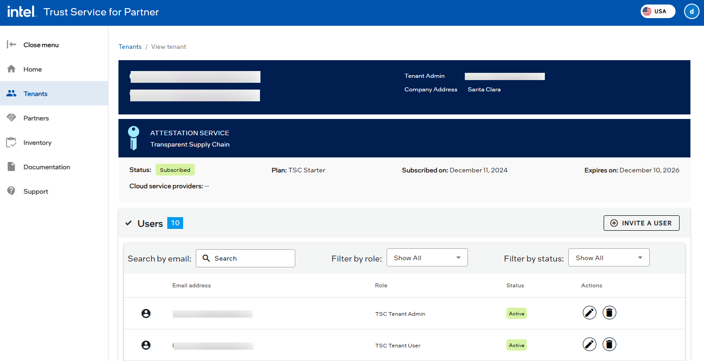Click the Inventory clipboard icon
The height and width of the screenshot is (361, 704).
click(x=11, y=142)
